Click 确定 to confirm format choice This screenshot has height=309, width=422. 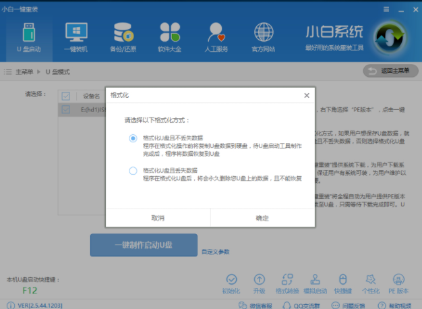[x=262, y=218]
